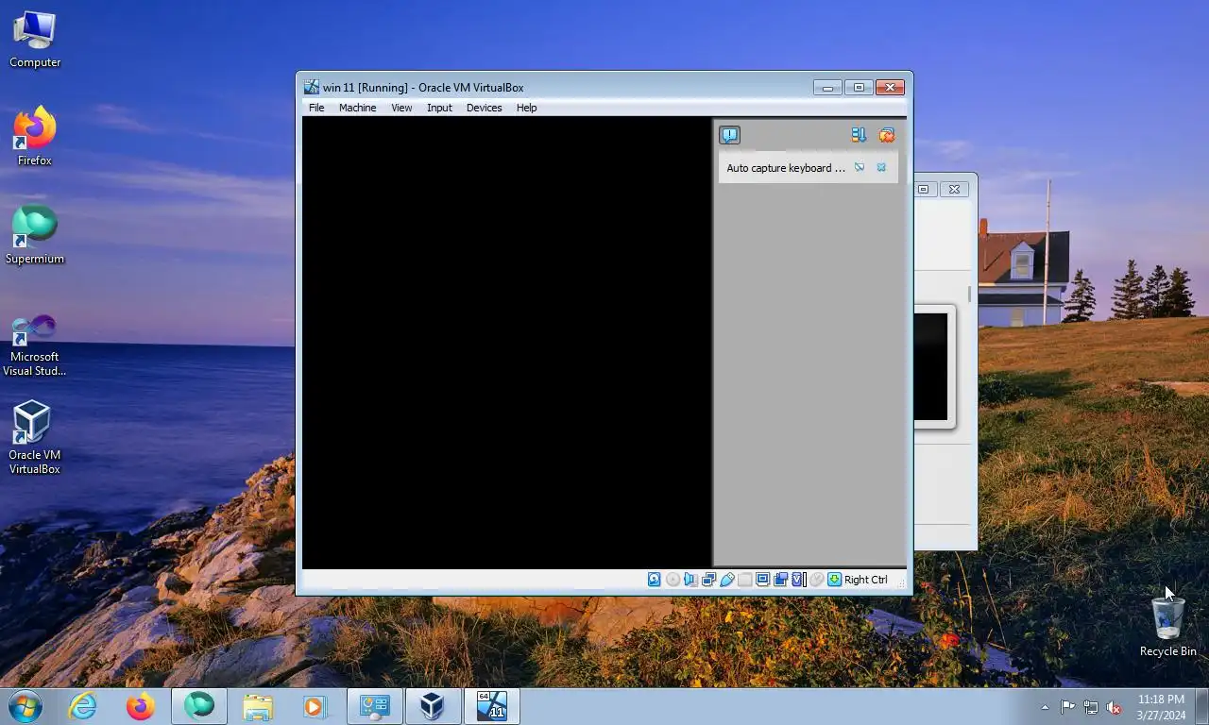1209x725 pixels.
Task: Select the Recycle Bin desktop icon
Action: click(1167, 627)
